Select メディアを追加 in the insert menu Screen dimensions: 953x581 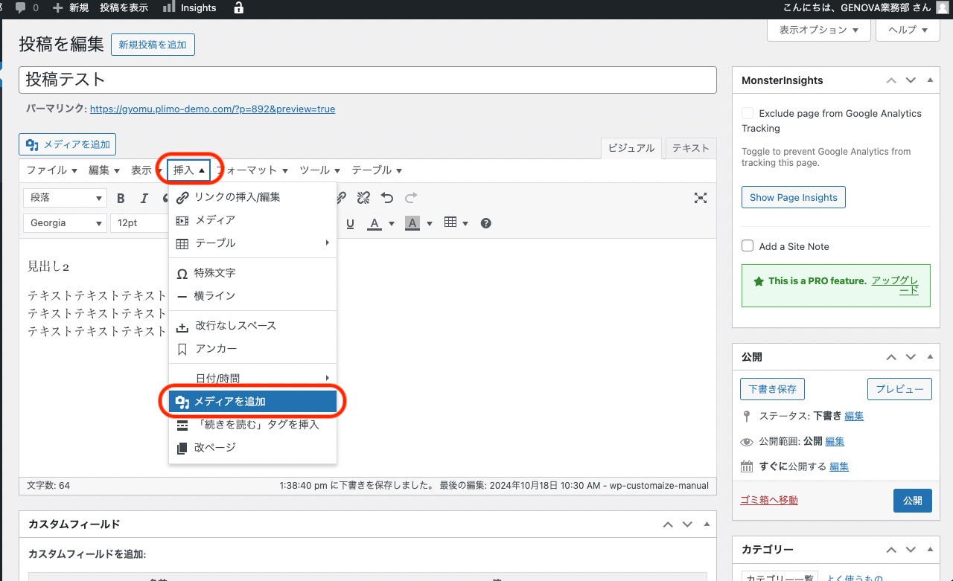point(253,402)
